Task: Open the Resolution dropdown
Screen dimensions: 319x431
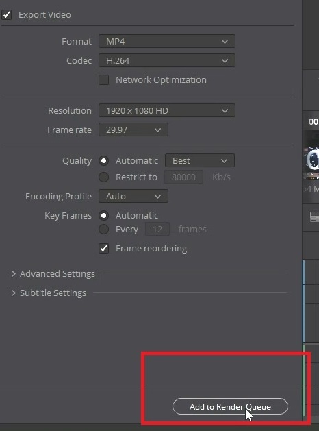Action: click(x=167, y=110)
